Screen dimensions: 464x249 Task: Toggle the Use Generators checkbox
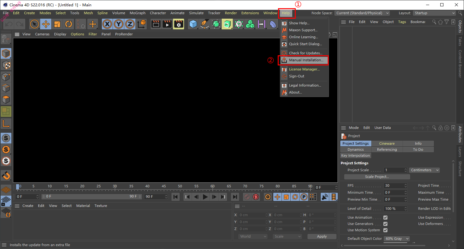pos(385,224)
